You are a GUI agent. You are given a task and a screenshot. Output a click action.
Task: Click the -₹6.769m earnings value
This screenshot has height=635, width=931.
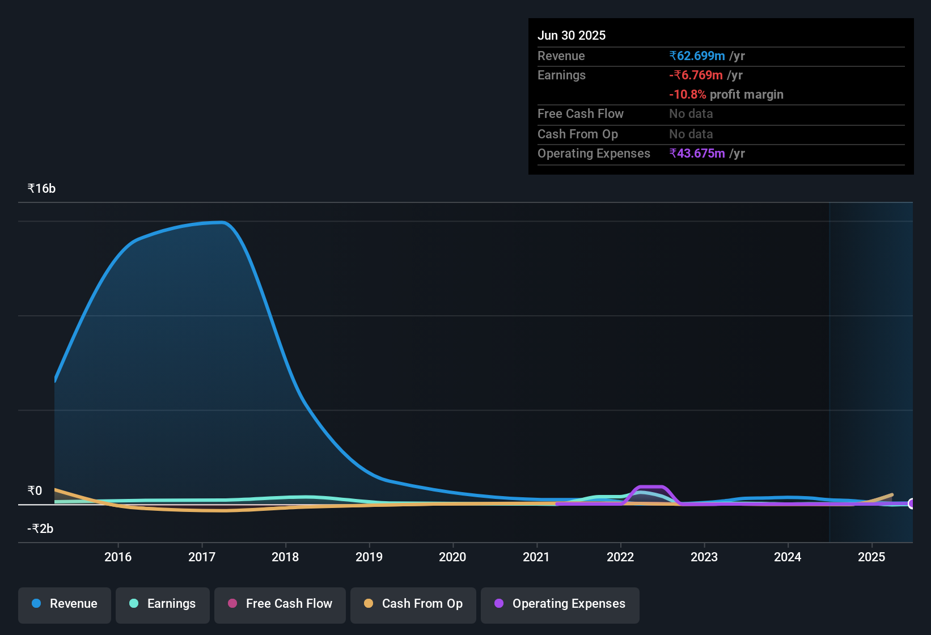click(696, 75)
